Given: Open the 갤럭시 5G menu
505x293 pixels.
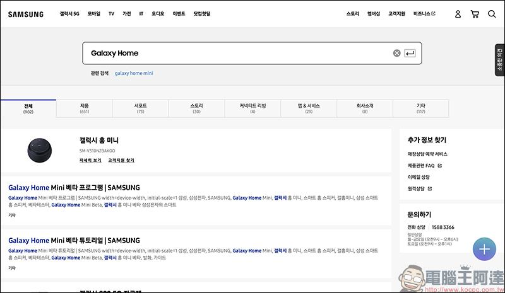Looking at the screenshot, I should click(69, 13).
